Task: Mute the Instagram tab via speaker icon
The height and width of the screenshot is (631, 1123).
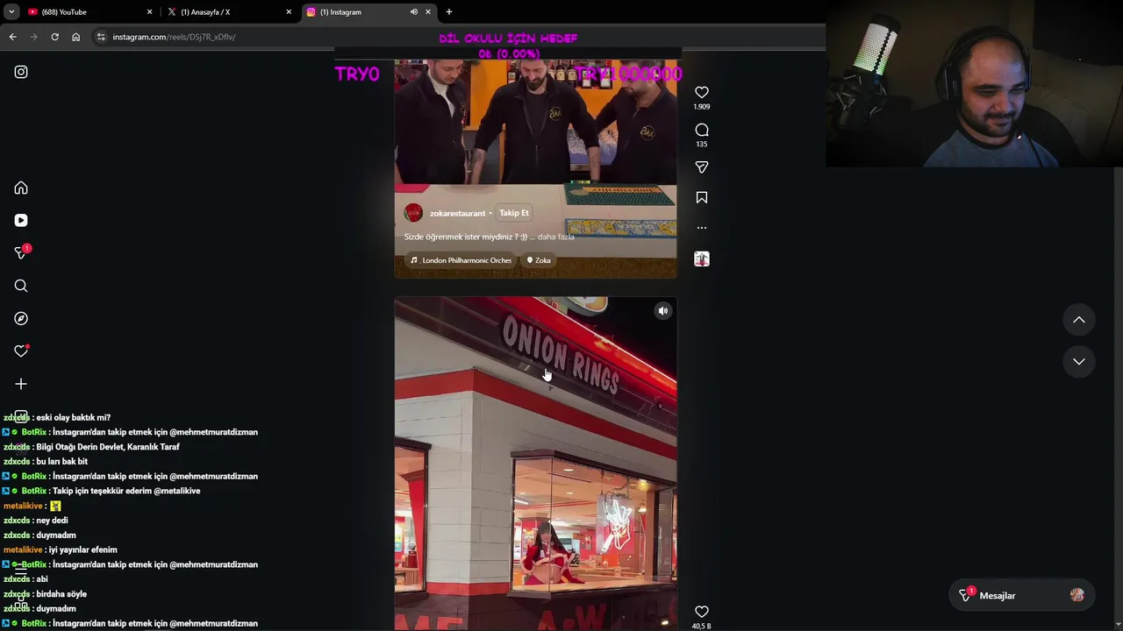Action: click(x=413, y=12)
